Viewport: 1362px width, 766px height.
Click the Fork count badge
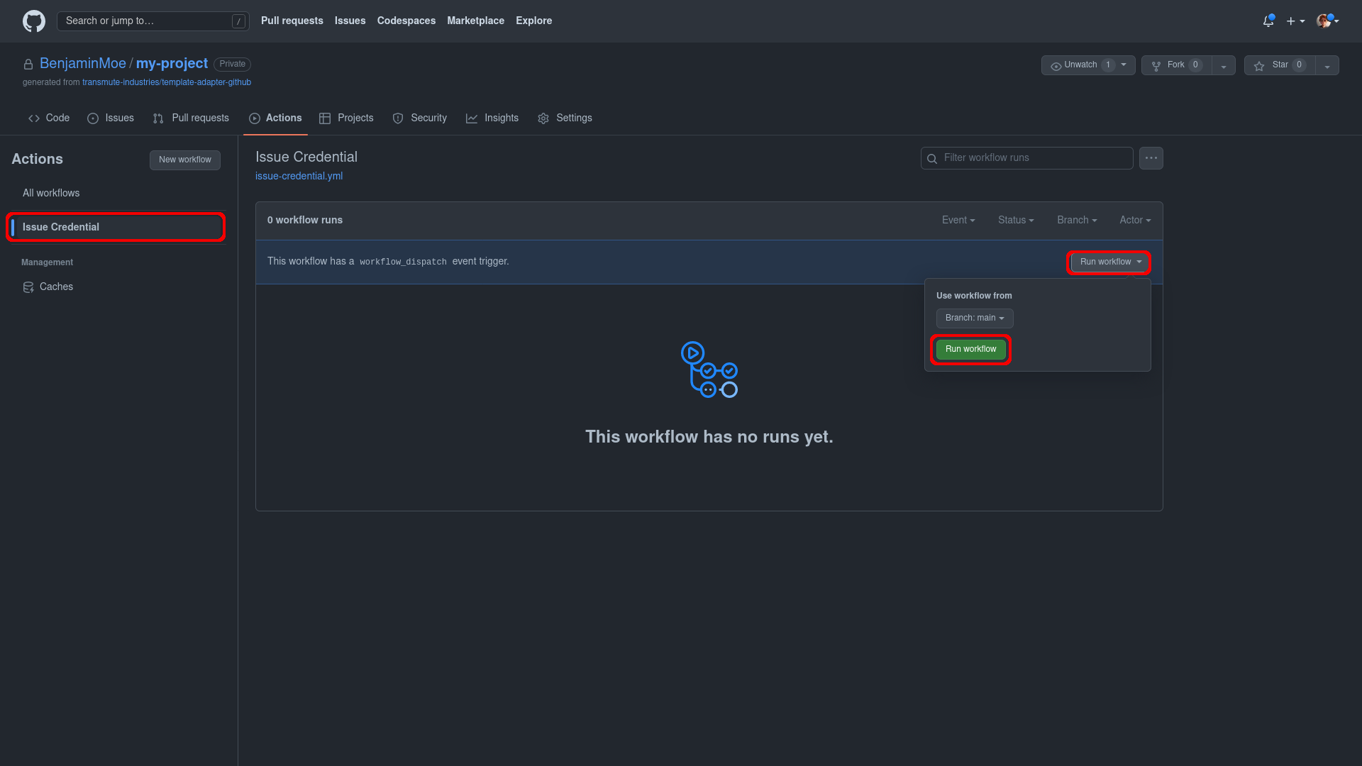tap(1195, 65)
